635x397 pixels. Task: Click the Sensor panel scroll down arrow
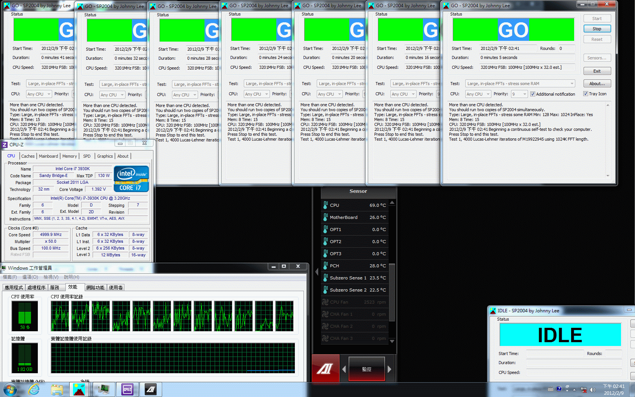(392, 341)
